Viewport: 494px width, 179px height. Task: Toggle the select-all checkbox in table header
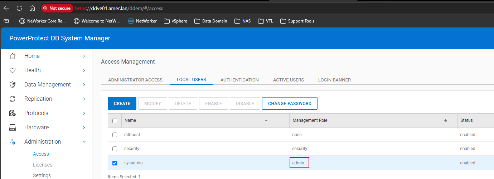tap(115, 121)
